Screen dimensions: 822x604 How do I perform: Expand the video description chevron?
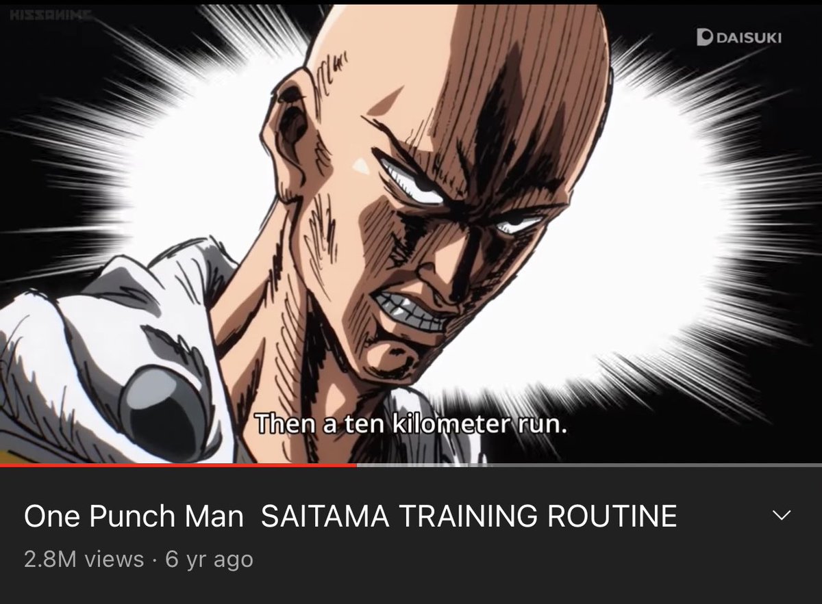[x=781, y=515]
